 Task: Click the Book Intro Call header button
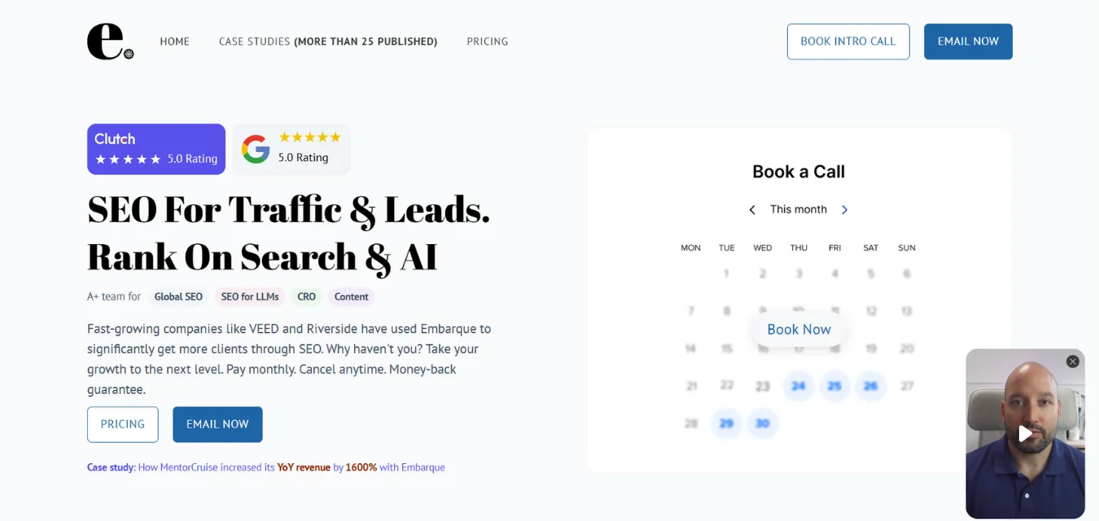[x=847, y=42]
